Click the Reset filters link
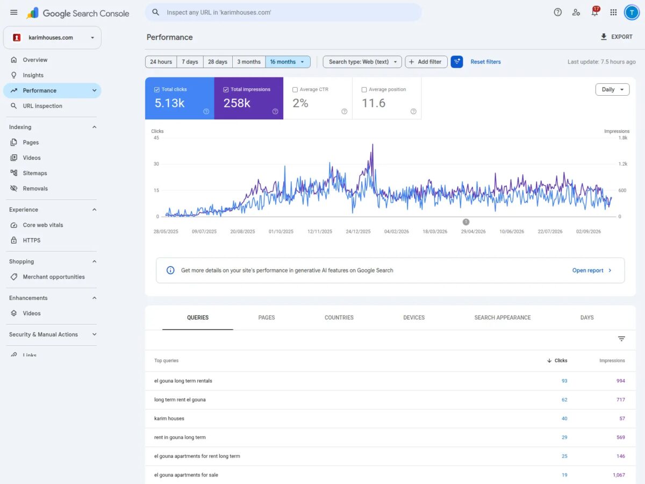This screenshot has width=645, height=484. pyautogui.click(x=486, y=62)
